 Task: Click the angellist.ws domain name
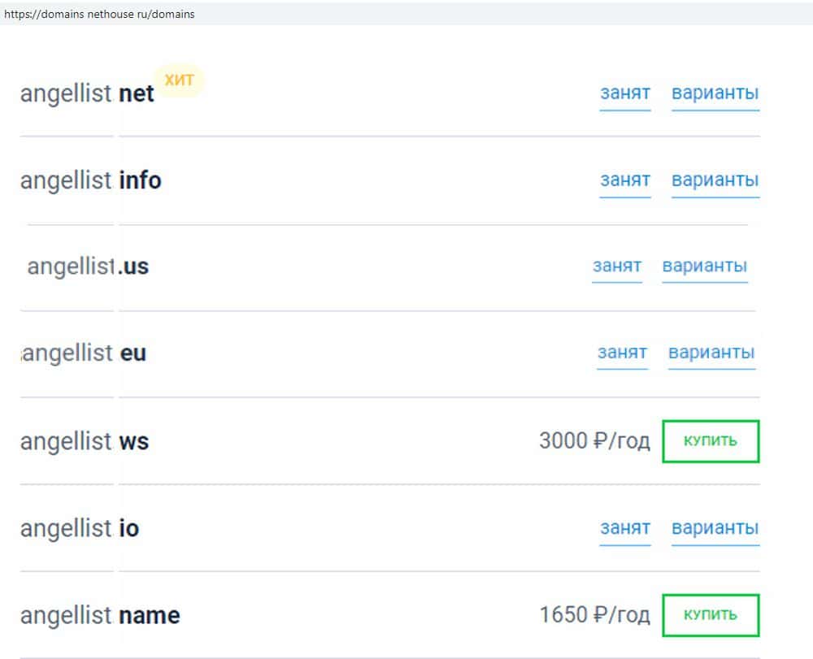pos(85,442)
